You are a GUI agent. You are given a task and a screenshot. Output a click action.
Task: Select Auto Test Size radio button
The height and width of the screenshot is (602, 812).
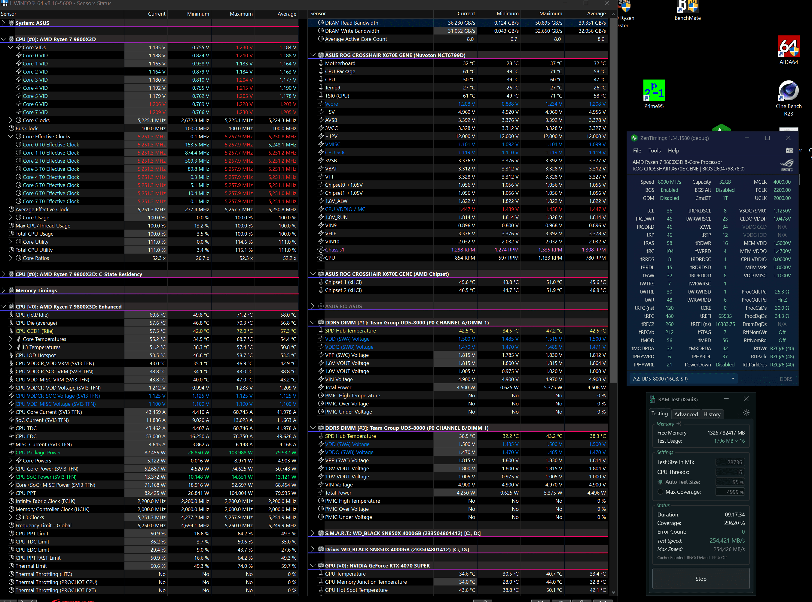click(660, 482)
